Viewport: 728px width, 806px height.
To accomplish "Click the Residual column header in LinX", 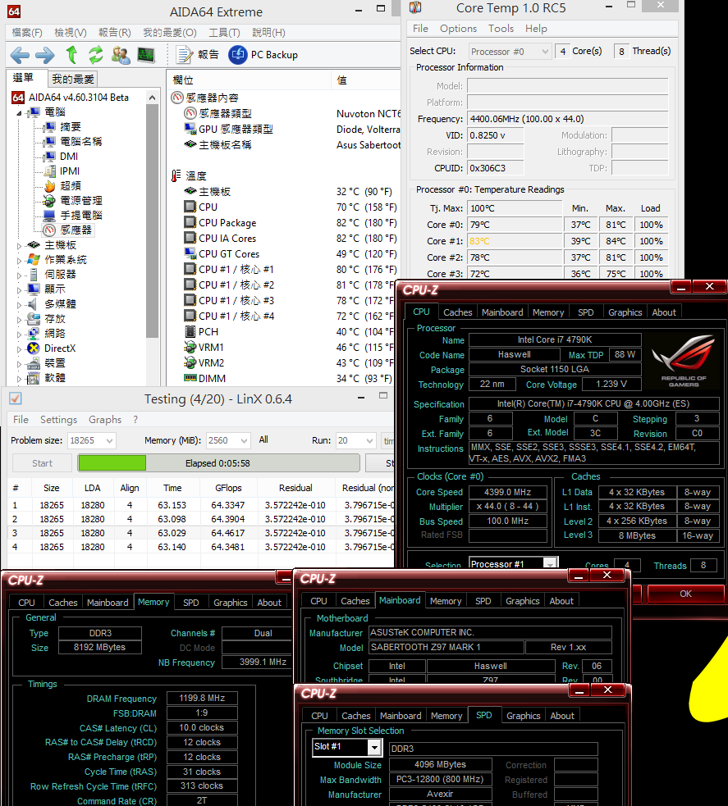I will (295, 488).
